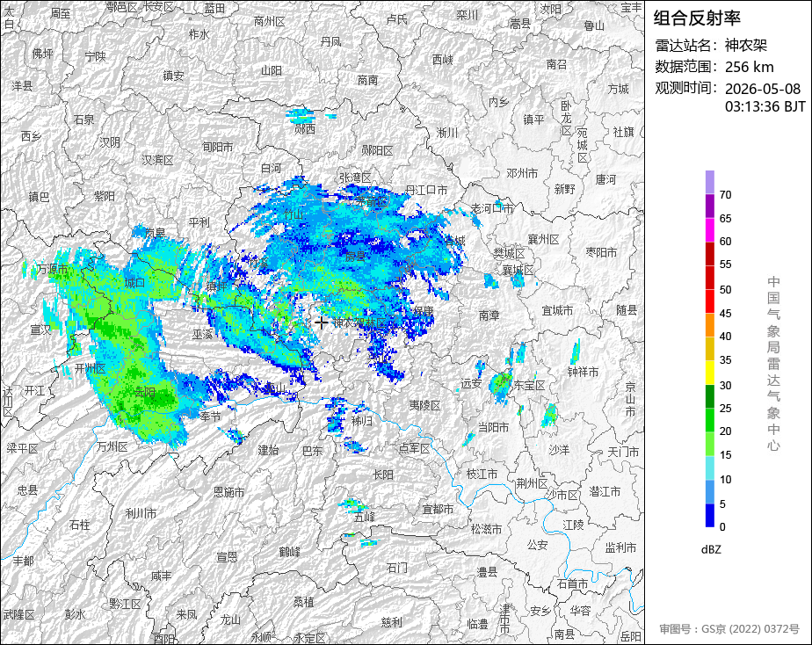
Task: Select the "夷陵区" district label
Action: tap(424, 405)
